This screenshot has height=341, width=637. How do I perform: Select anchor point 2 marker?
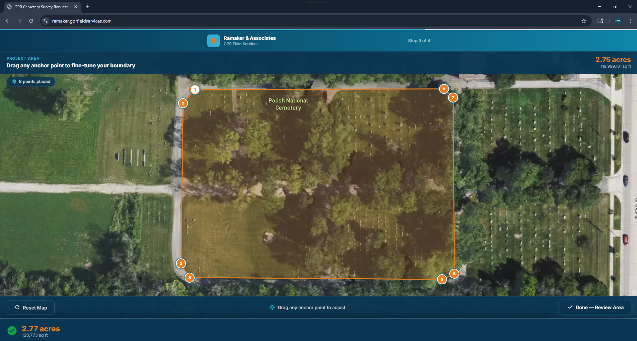[183, 103]
